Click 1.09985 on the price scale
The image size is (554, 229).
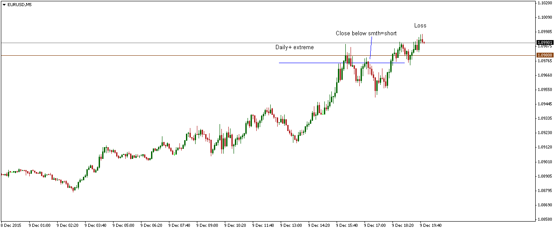[x=544, y=32]
